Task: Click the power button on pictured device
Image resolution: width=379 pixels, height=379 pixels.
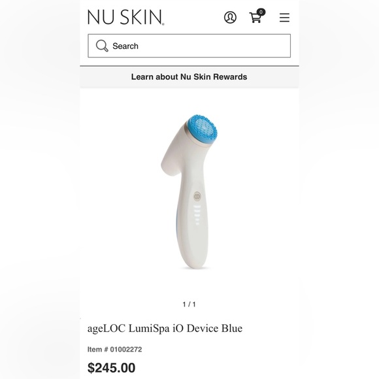Action: click(197, 197)
